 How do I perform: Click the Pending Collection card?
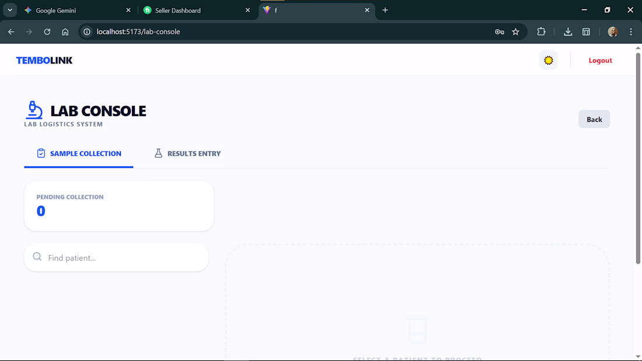tap(118, 206)
